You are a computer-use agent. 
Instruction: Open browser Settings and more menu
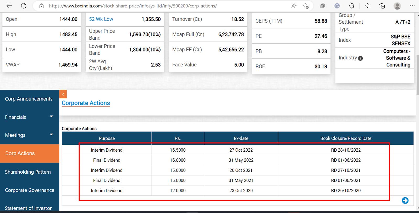[412, 6]
